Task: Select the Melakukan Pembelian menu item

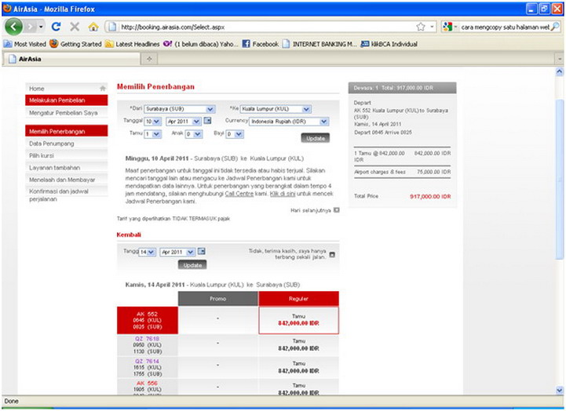Action: (x=66, y=100)
